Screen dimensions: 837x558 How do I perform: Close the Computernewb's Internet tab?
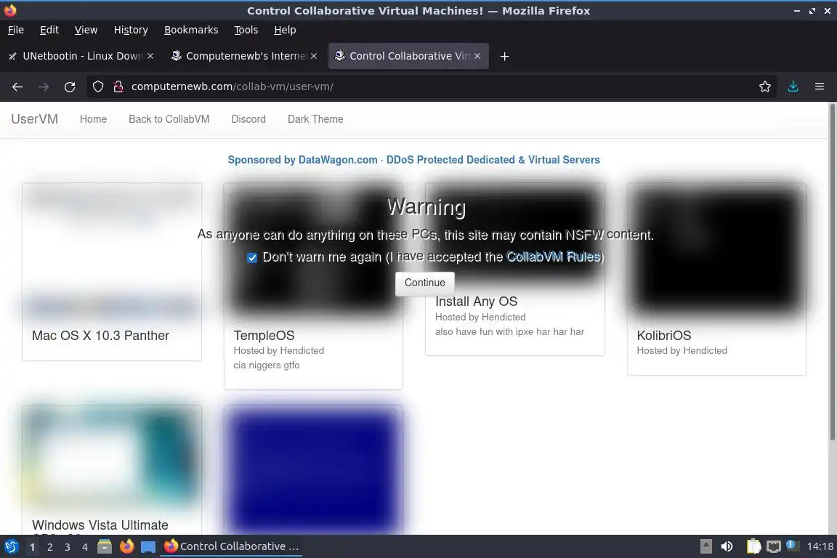314,56
